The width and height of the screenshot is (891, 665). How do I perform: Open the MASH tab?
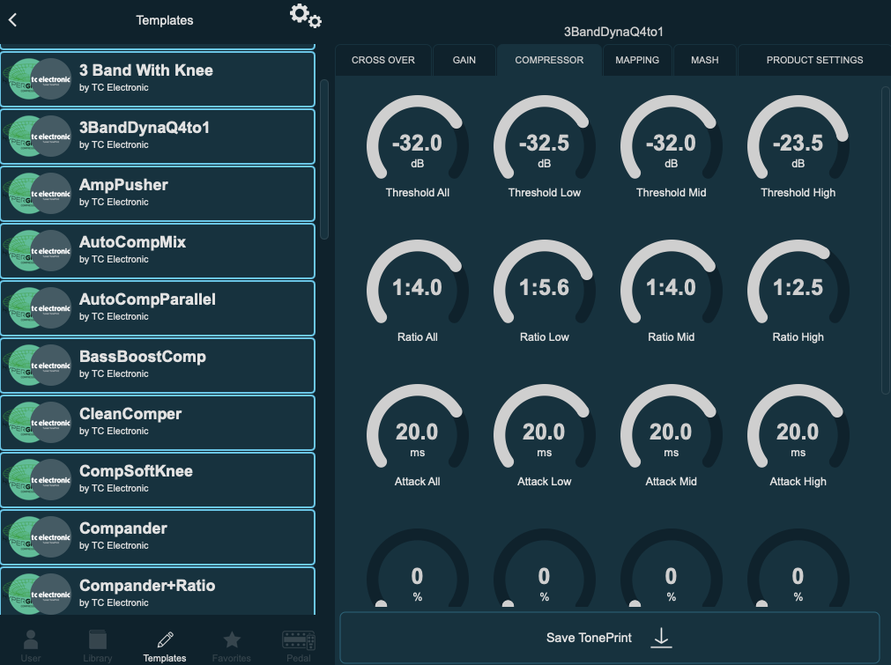pyautogui.click(x=705, y=60)
